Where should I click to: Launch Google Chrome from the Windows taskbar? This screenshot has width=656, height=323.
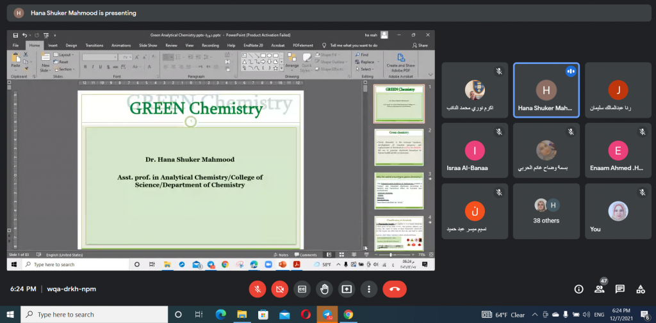click(348, 314)
